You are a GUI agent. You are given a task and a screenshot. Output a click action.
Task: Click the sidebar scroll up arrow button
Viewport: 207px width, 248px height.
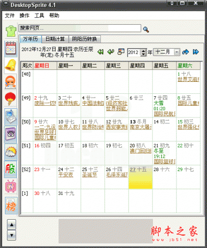pos(11,225)
